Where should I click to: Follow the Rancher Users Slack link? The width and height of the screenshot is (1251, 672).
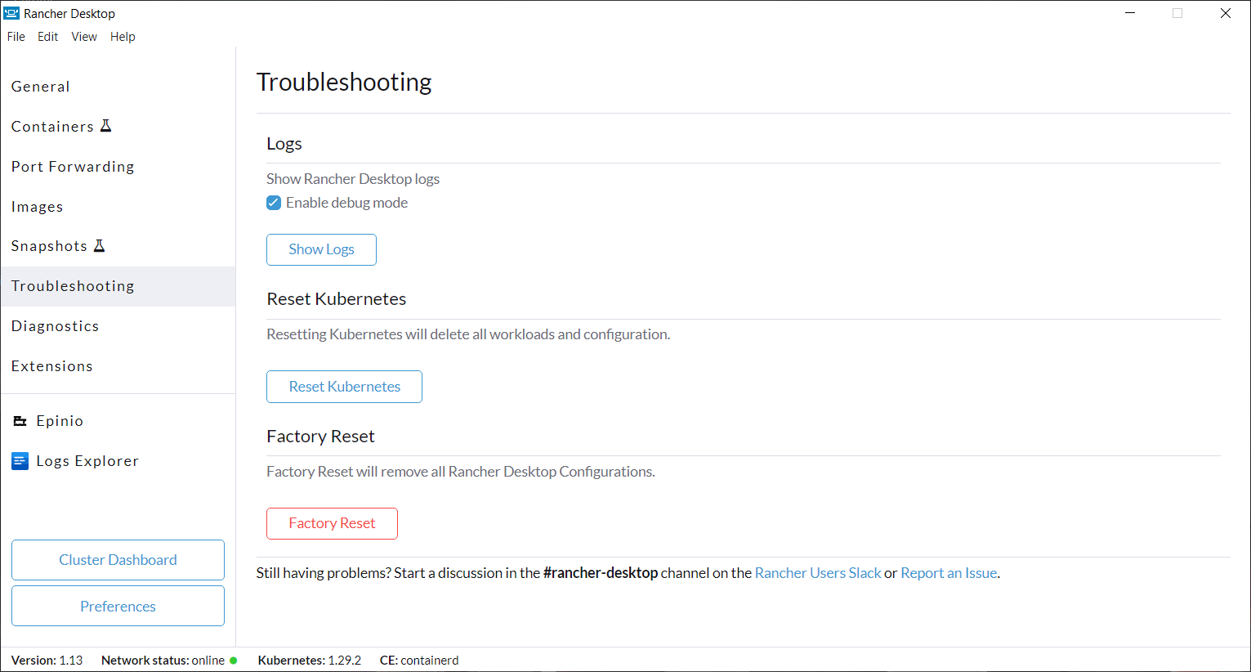[x=818, y=573]
